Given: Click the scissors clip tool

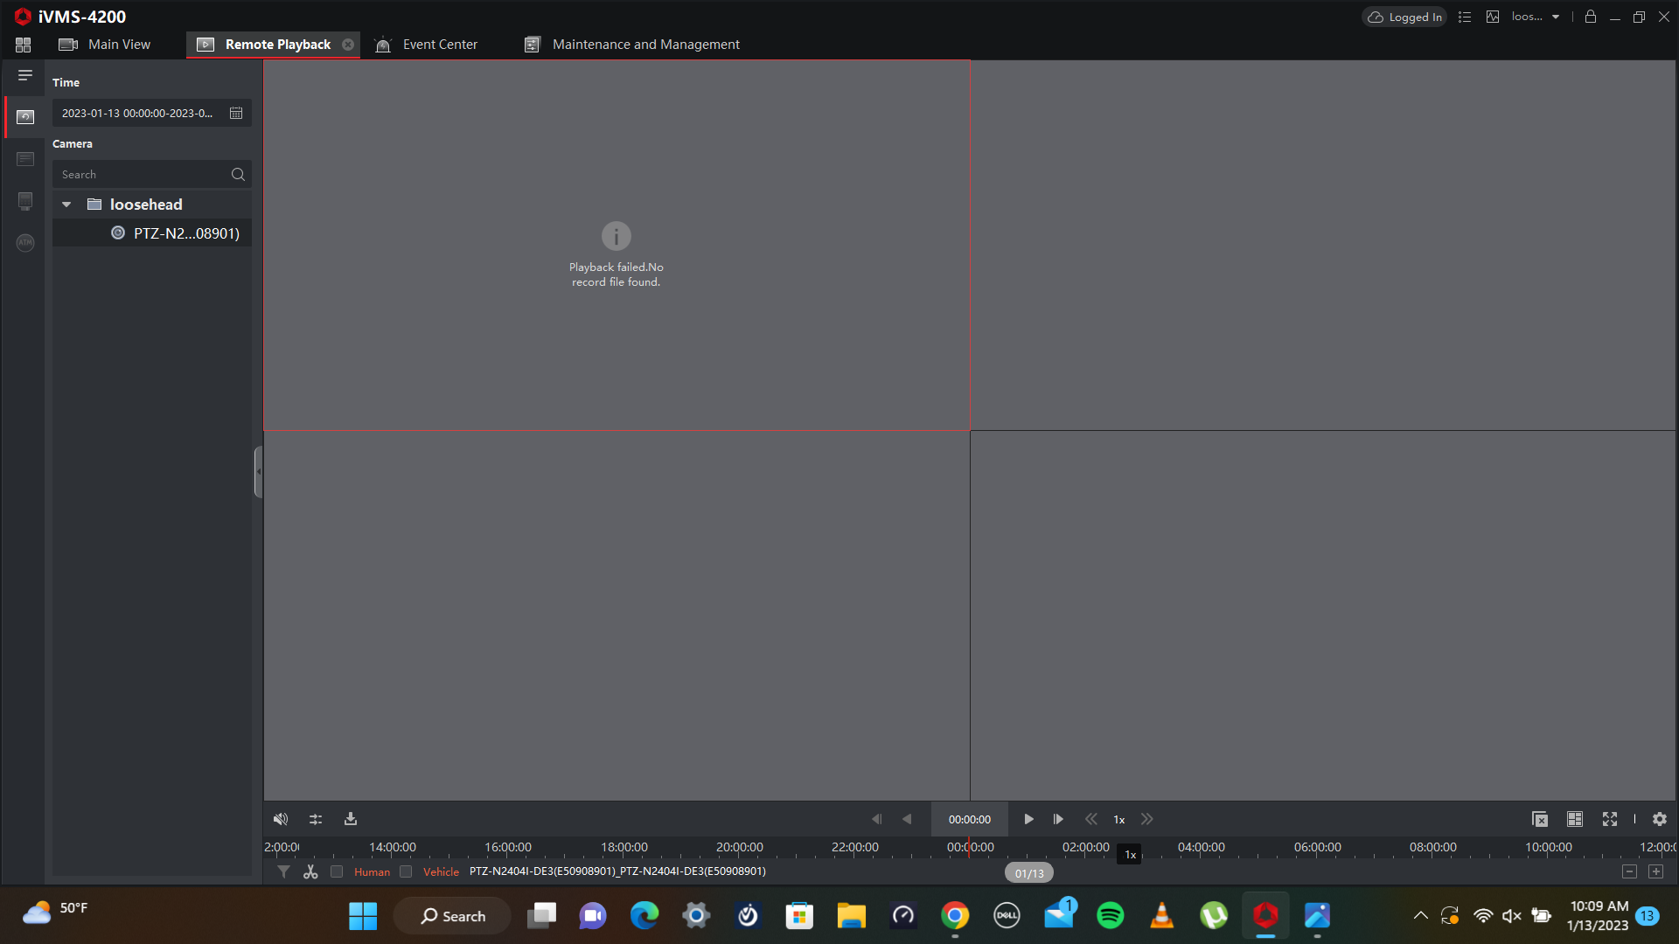Looking at the screenshot, I should (x=310, y=871).
